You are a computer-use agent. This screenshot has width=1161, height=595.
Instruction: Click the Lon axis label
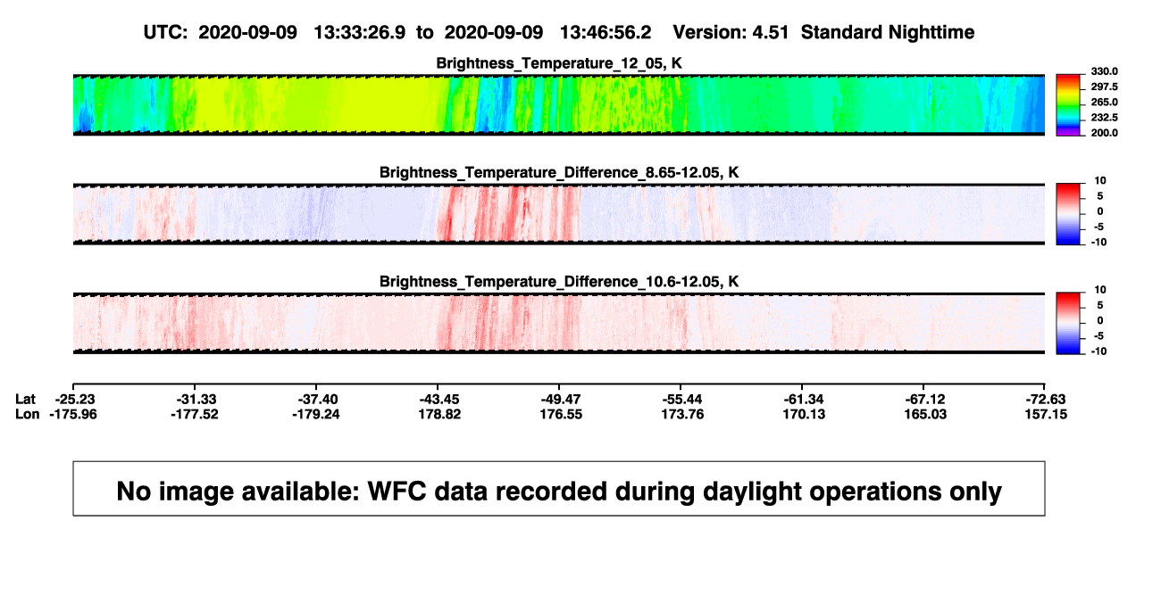(27, 414)
